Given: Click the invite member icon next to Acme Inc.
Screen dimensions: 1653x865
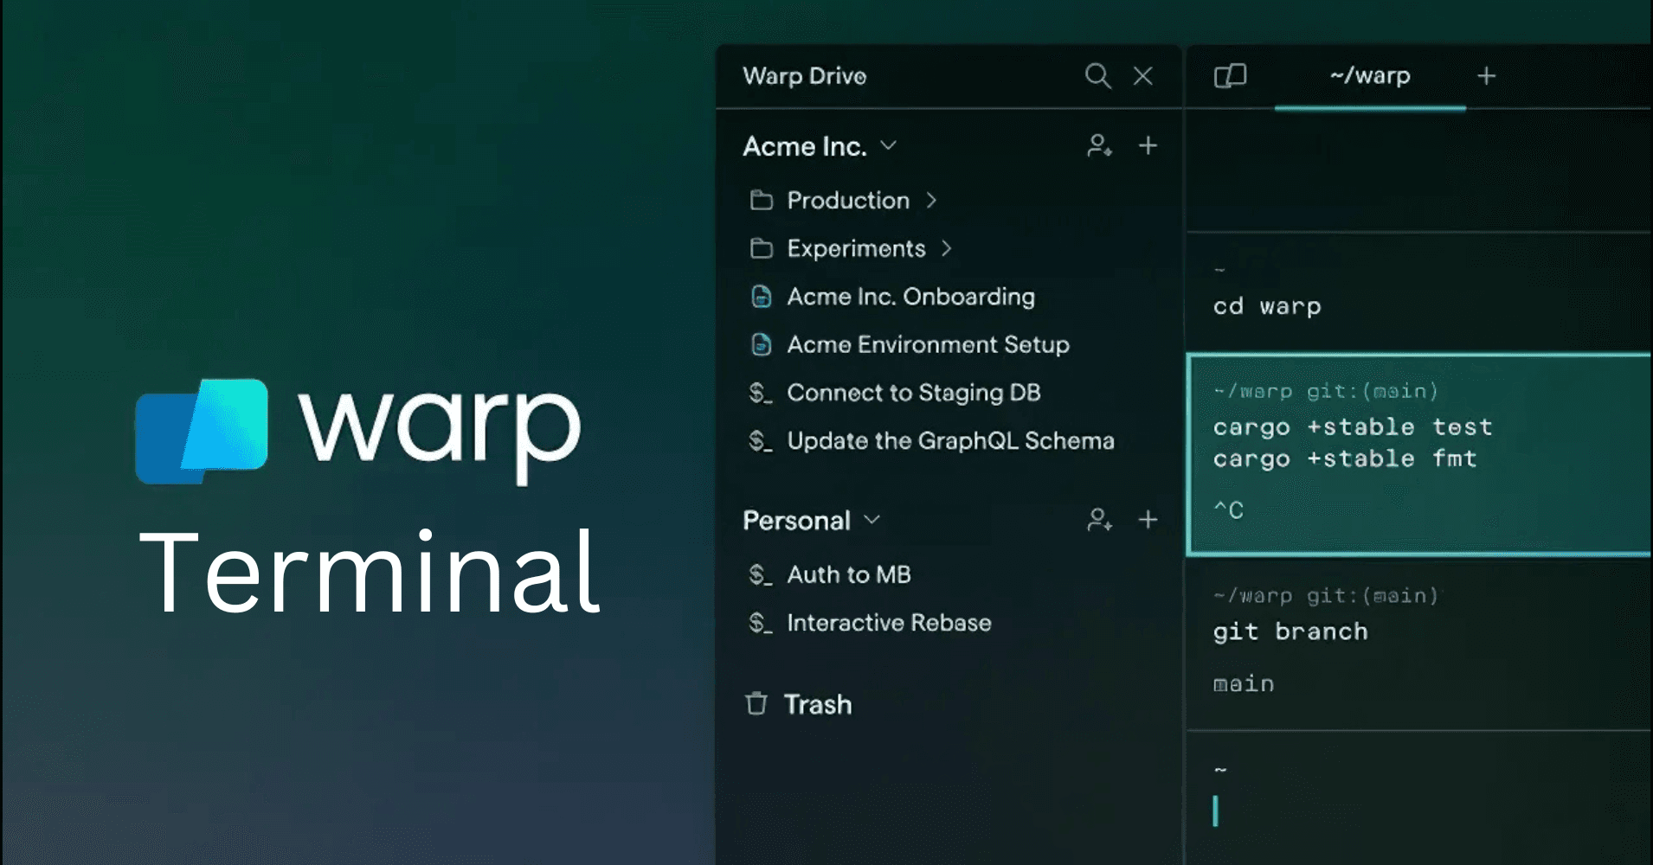Looking at the screenshot, I should coord(1097,145).
